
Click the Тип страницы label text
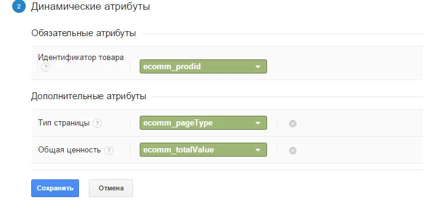coord(64,123)
